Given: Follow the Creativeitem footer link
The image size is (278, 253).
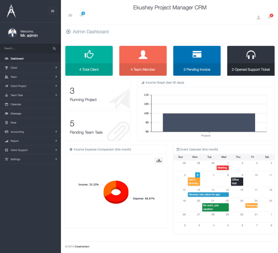Looking at the screenshot, I should (x=82, y=246).
